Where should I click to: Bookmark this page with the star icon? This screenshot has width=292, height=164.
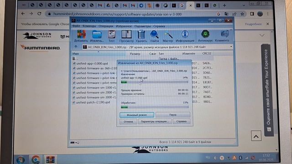[x=242, y=14]
